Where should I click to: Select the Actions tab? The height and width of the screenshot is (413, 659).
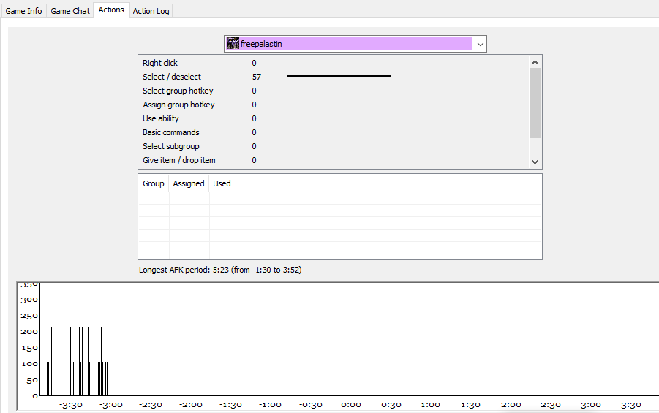111,10
